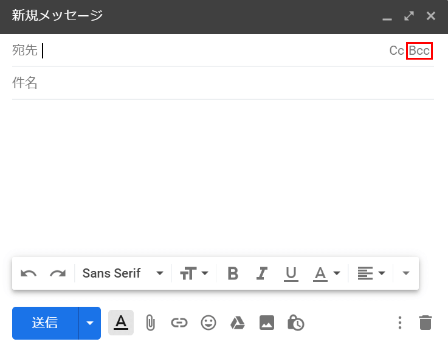The width and height of the screenshot is (448, 350).
Task: Insert an emoji with smiley icon
Action: [x=208, y=323]
